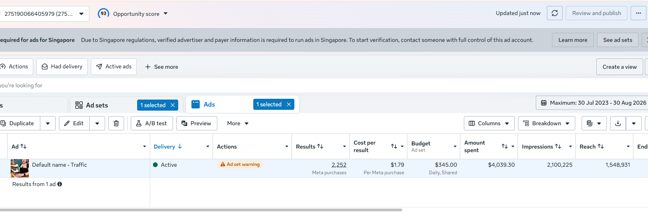Switch to the Ad sets tab

click(97, 105)
